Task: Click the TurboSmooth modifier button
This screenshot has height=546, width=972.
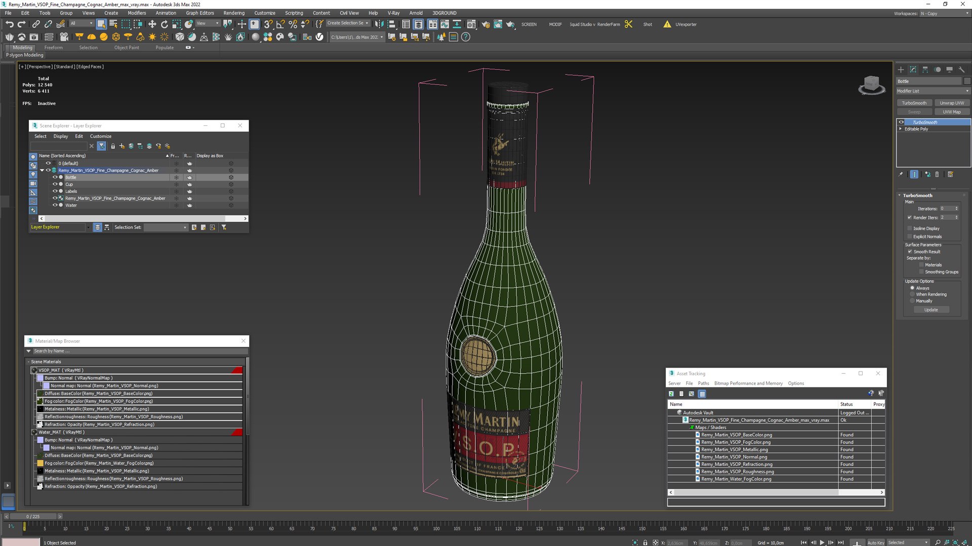Action: [x=914, y=103]
